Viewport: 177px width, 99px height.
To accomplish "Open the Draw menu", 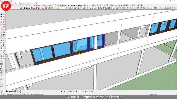I will click(x=17, y=3).
